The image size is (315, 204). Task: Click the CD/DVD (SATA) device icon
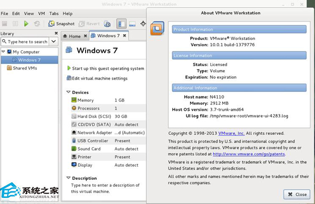[74, 124]
